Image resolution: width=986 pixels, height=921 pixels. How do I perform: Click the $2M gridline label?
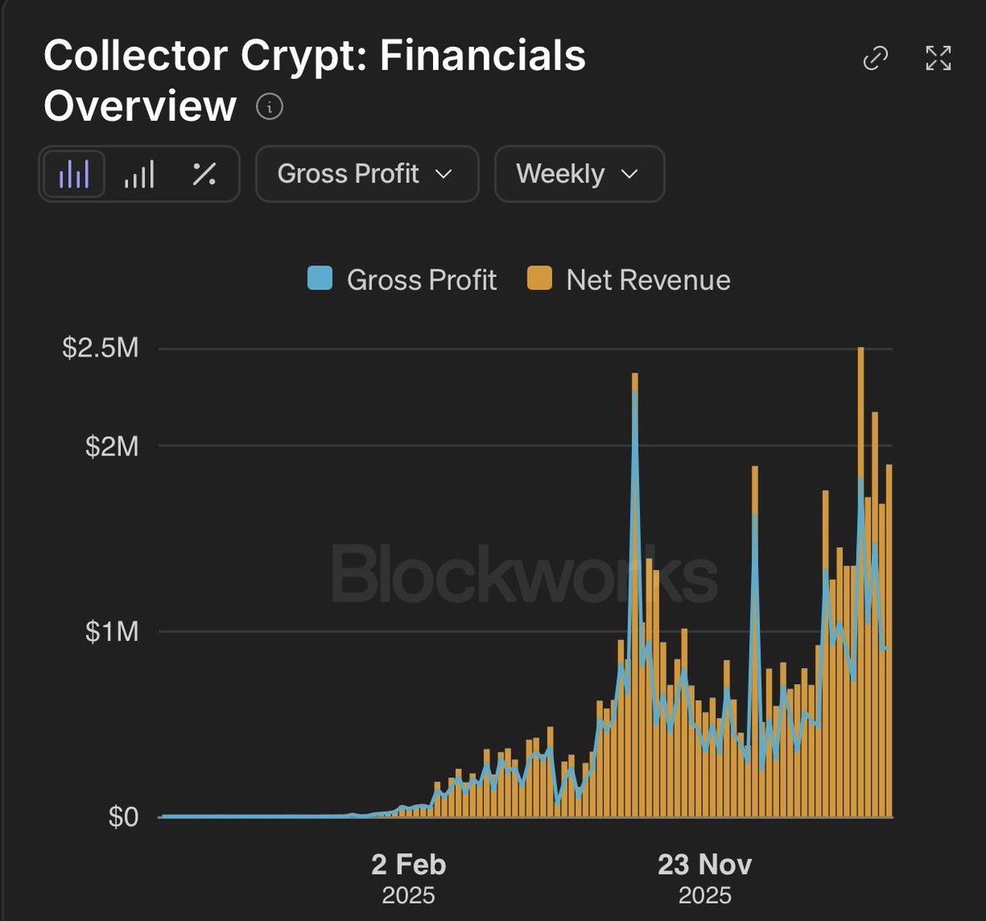tap(113, 447)
